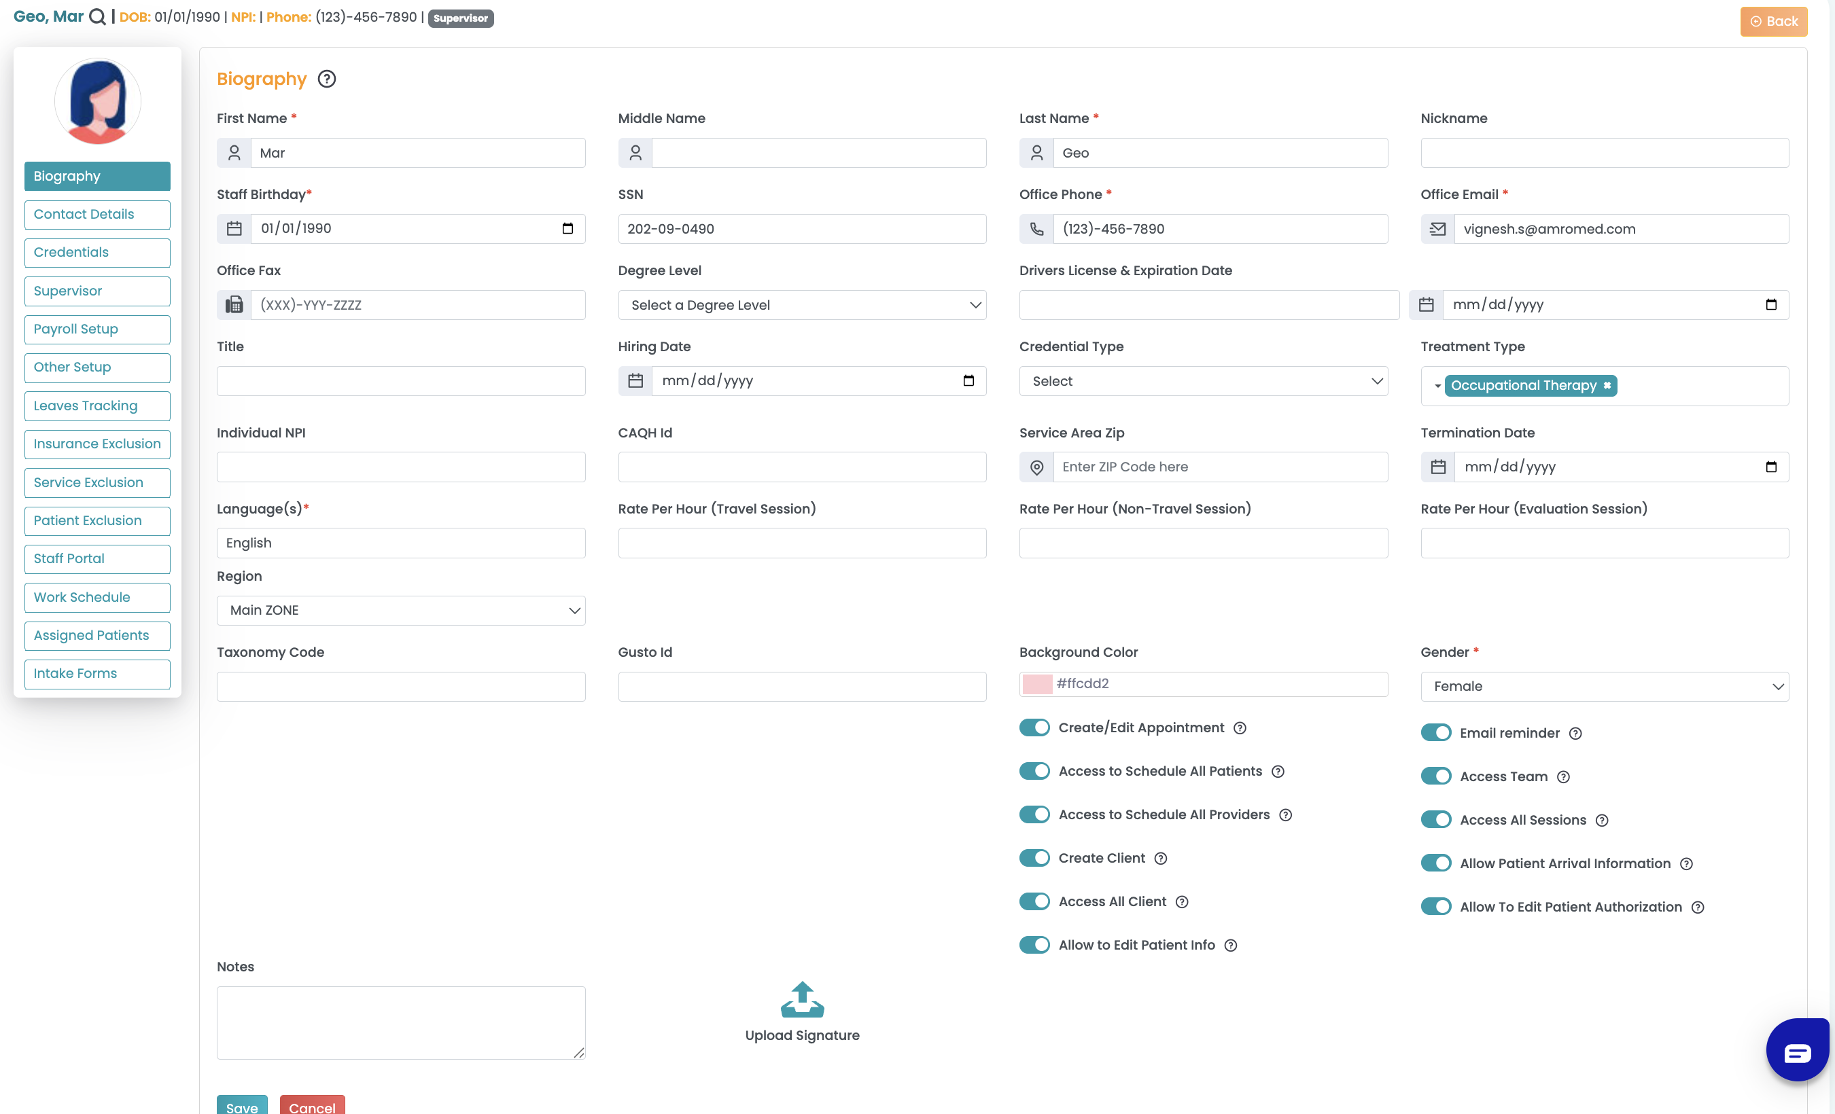Screen dimensions: 1835x1114
Task: Toggle Access to Schedule All Providers switch
Action: [1034, 815]
